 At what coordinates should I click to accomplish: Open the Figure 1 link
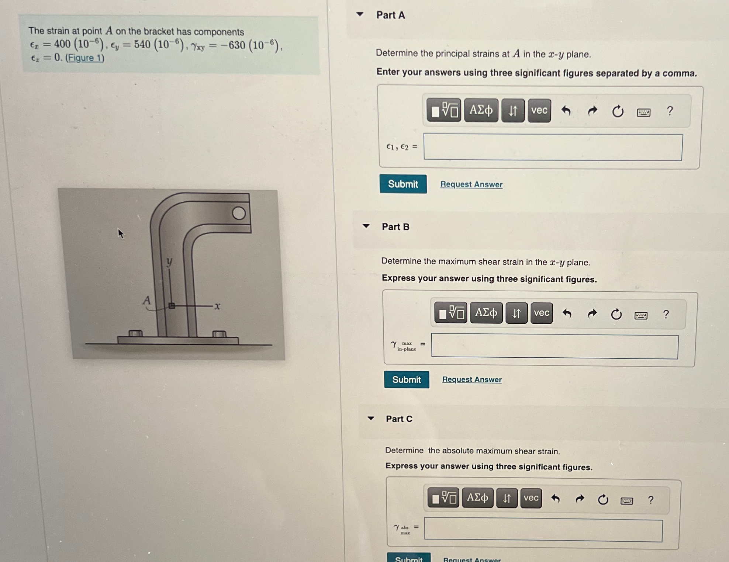[x=85, y=58]
